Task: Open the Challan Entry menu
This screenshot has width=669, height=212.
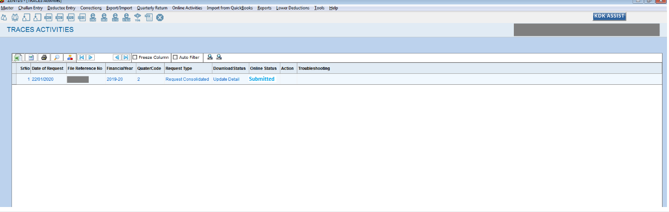Action: (30, 8)
